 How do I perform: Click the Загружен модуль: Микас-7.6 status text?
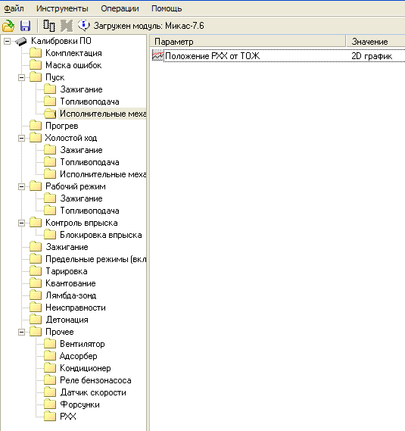(148, 26)
